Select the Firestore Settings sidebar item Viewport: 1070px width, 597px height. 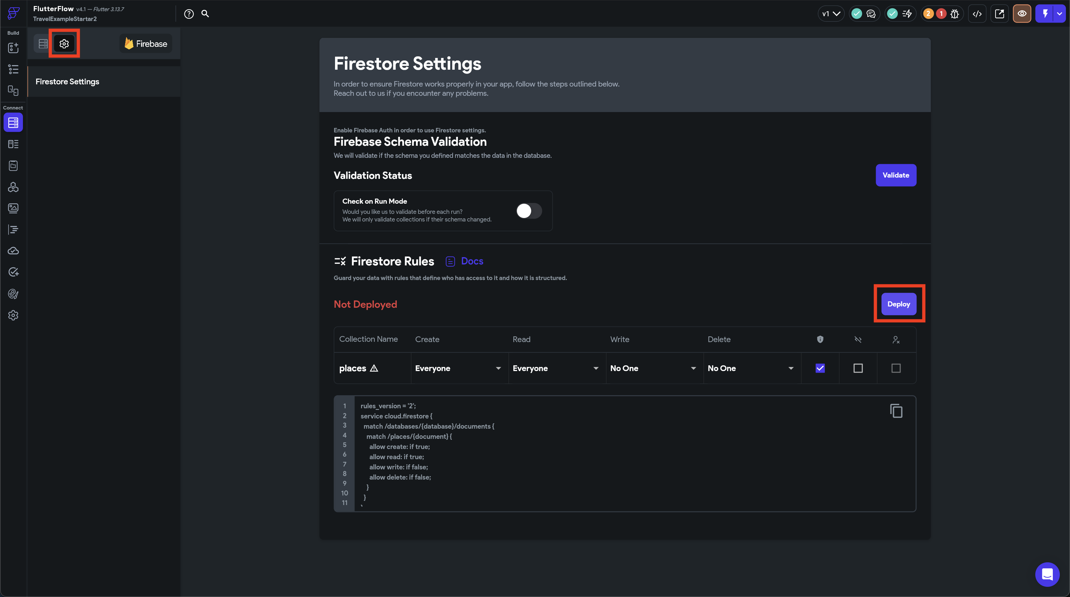pyautogui.click(x=67, y=82)
